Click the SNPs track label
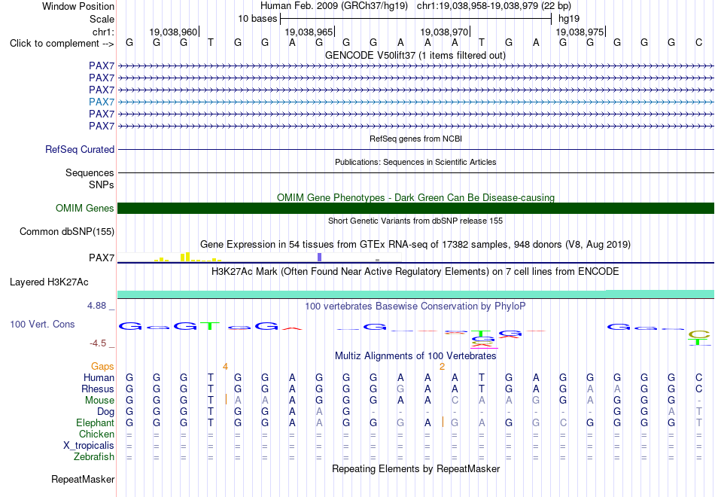Viewport: 715px width, 497px height. click(x=102, y=184)
